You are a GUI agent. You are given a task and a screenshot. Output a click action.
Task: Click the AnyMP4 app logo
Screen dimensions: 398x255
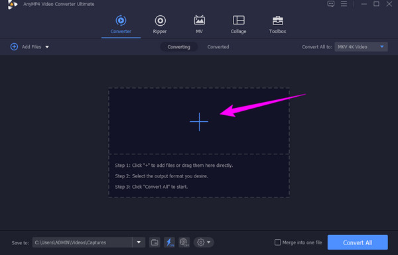(12, 5)
